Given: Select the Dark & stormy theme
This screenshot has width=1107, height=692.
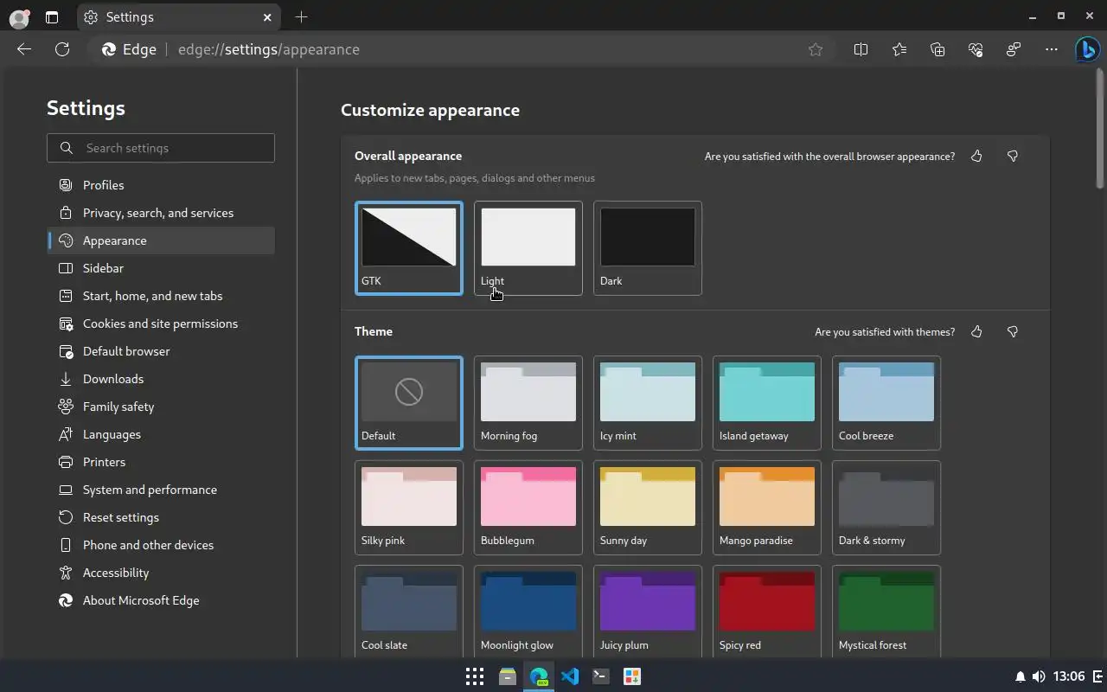Looking at the screenshot, I should tap(886, 508).
